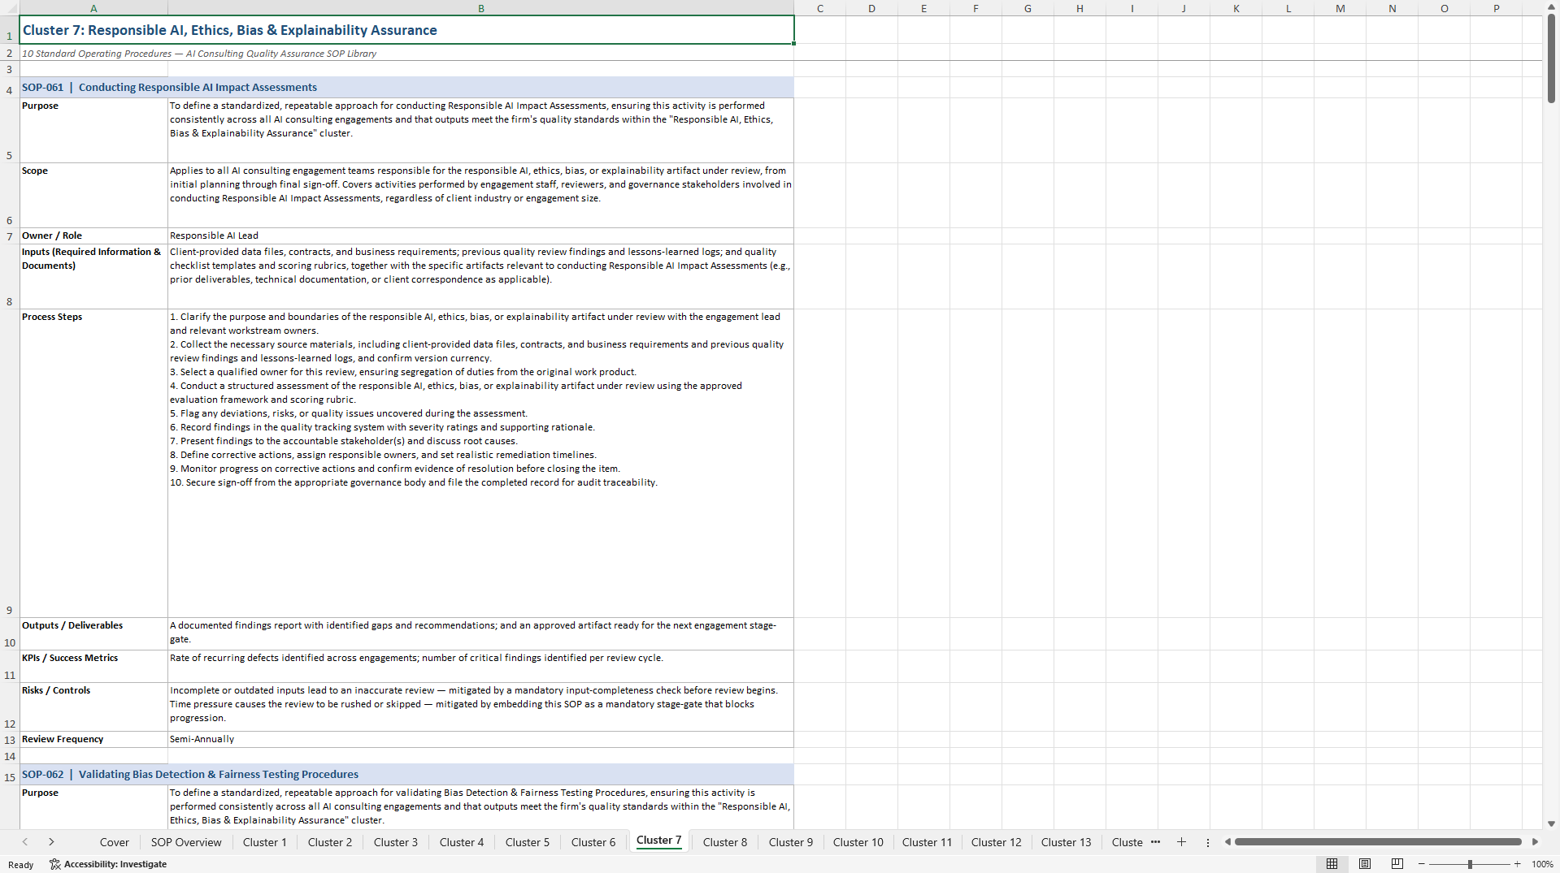Click 'Responsible AI Lead' cell

(481, 236)
